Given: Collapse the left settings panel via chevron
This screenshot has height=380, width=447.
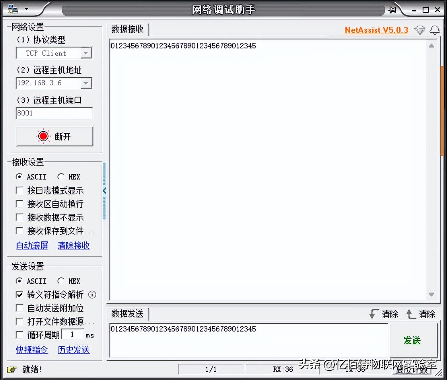Looking at the screenshot, I should click(x=105, y=190).
